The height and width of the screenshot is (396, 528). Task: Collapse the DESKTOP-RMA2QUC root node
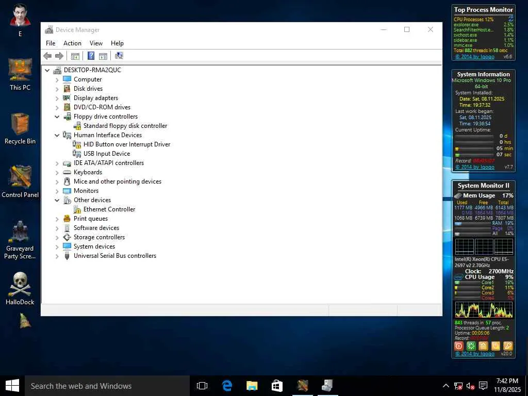click(x=47, y=70)
